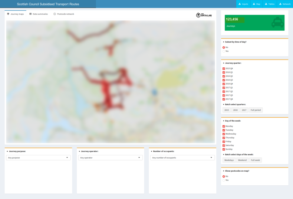The height and width of the screenshot is (199, 293).
Task: Uncheck the Sunday checkbox
Action: click(224, 149)
